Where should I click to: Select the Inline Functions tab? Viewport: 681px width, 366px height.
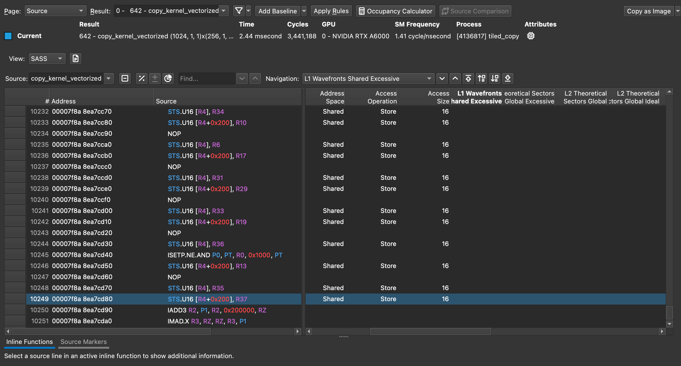[29, 342]
